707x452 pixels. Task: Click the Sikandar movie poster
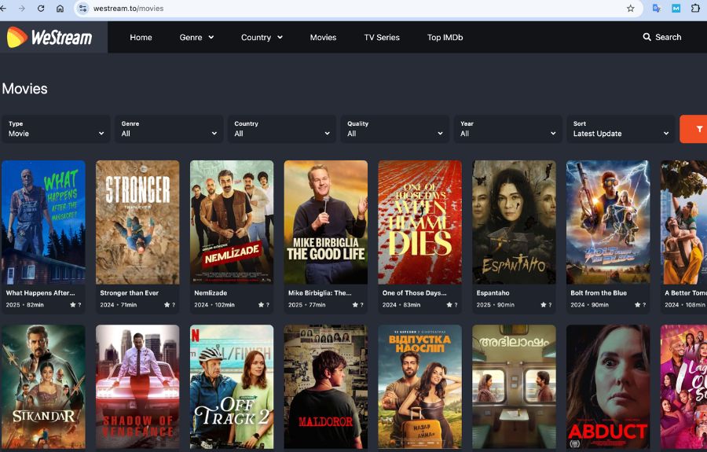[43, 387]
